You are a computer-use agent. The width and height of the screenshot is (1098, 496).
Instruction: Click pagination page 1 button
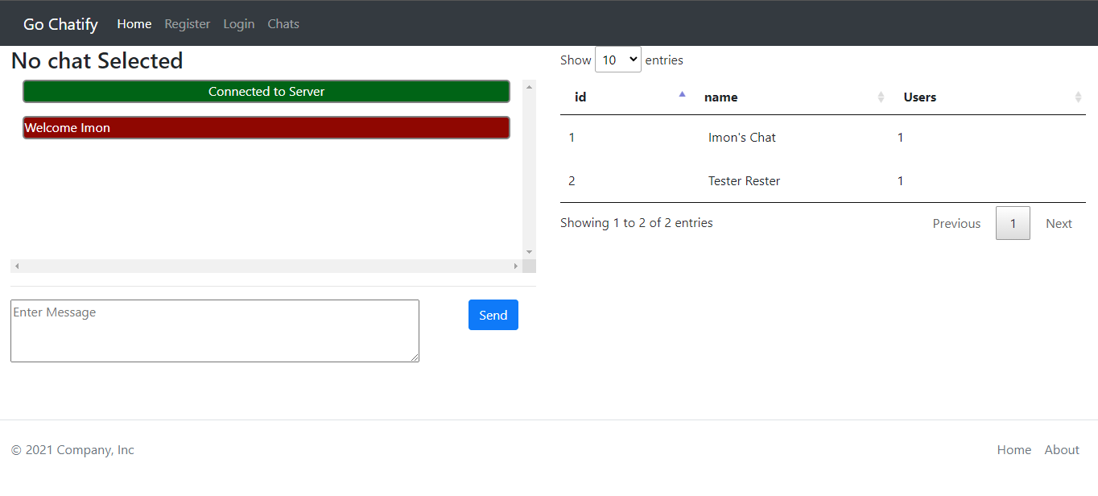(x=1013, y=224)
